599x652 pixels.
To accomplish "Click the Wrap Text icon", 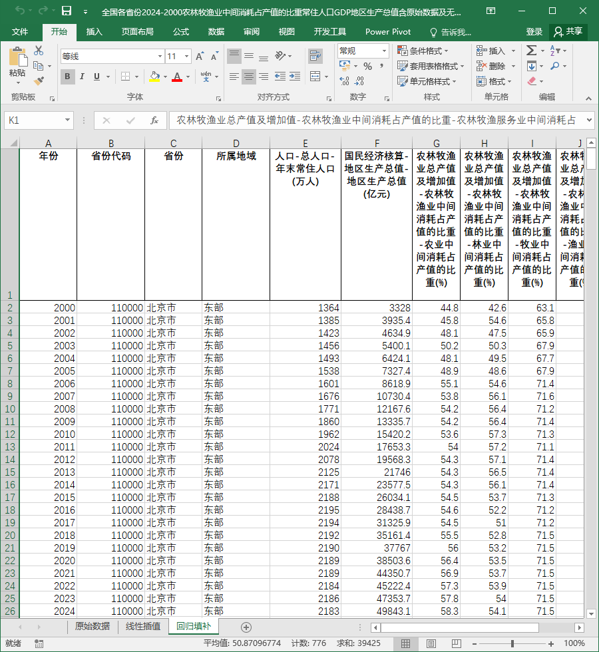I will click(315, 56).
